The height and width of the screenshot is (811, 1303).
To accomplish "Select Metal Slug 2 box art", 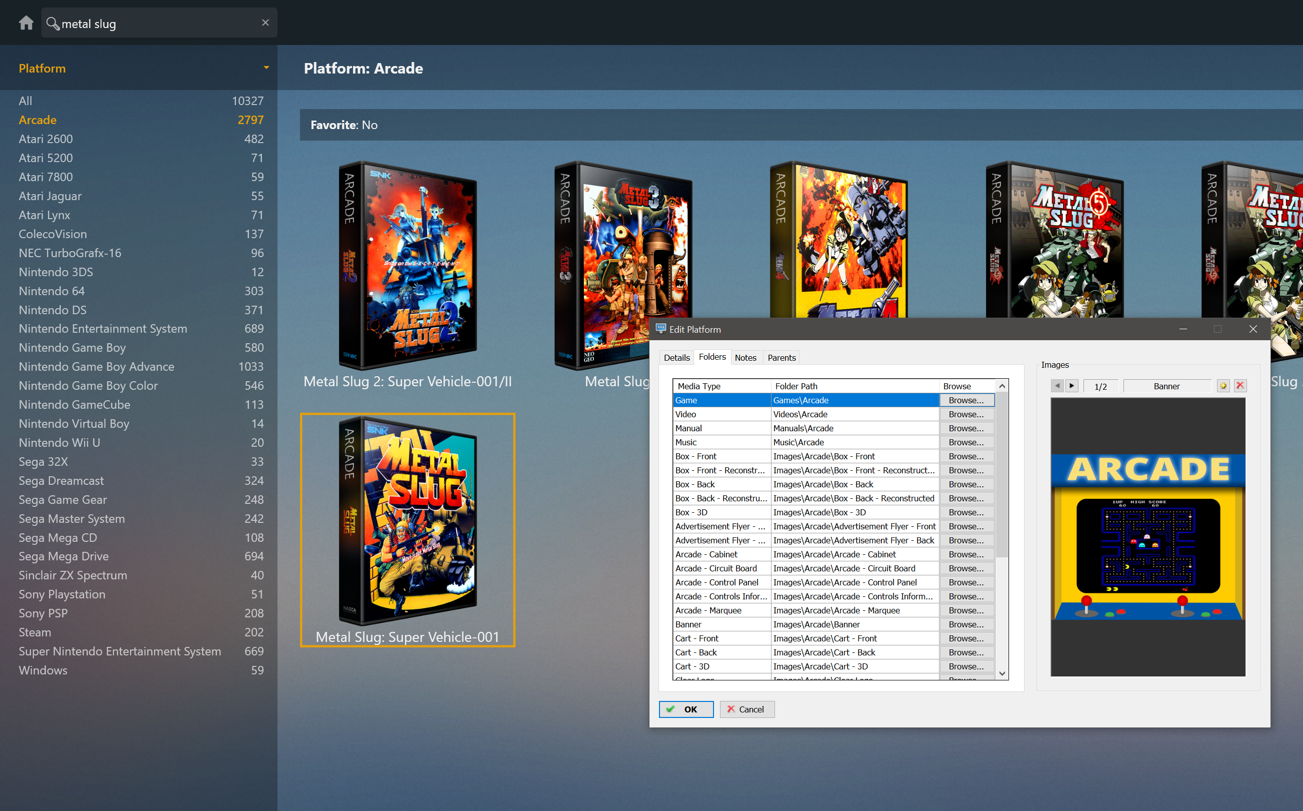I will 407,266.
